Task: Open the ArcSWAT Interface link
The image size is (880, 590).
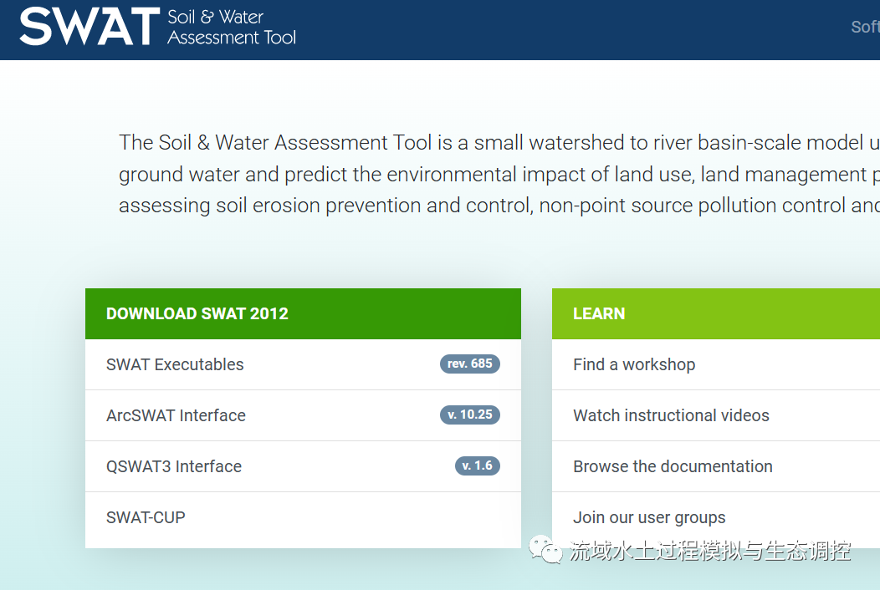Action: 176,415
